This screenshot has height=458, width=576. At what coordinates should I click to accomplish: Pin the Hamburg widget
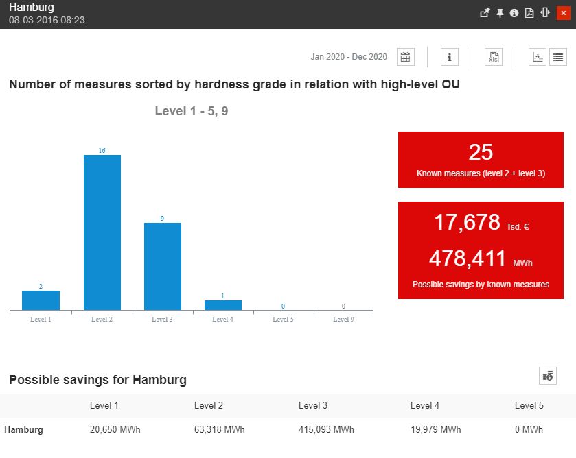500,13
